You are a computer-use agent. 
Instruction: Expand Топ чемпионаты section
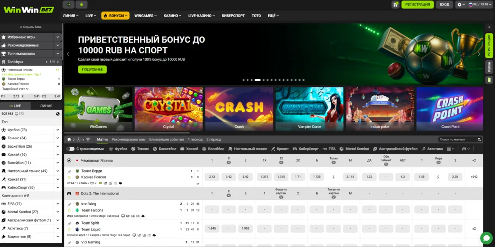pos(58,53)
